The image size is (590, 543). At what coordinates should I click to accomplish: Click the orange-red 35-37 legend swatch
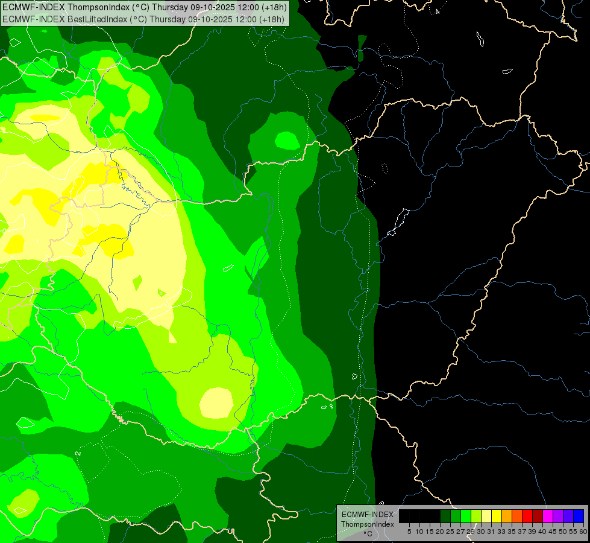tap(517, 516)
